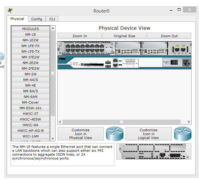Open Customize Icon in Logical View
The image size is (199, 180).
tap(149, 134)
